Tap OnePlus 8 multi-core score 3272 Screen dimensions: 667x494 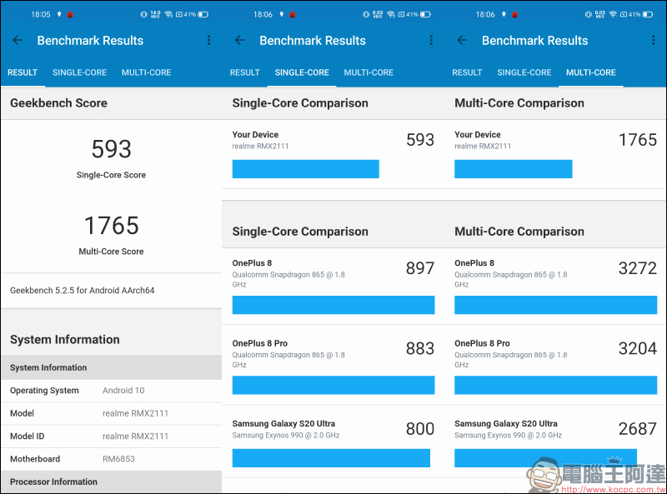[638, 268]
